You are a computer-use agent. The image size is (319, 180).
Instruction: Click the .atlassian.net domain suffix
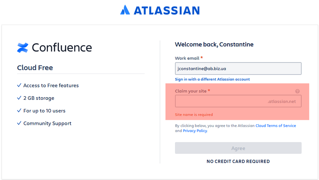pyautogui.click(x=282, y=102)
